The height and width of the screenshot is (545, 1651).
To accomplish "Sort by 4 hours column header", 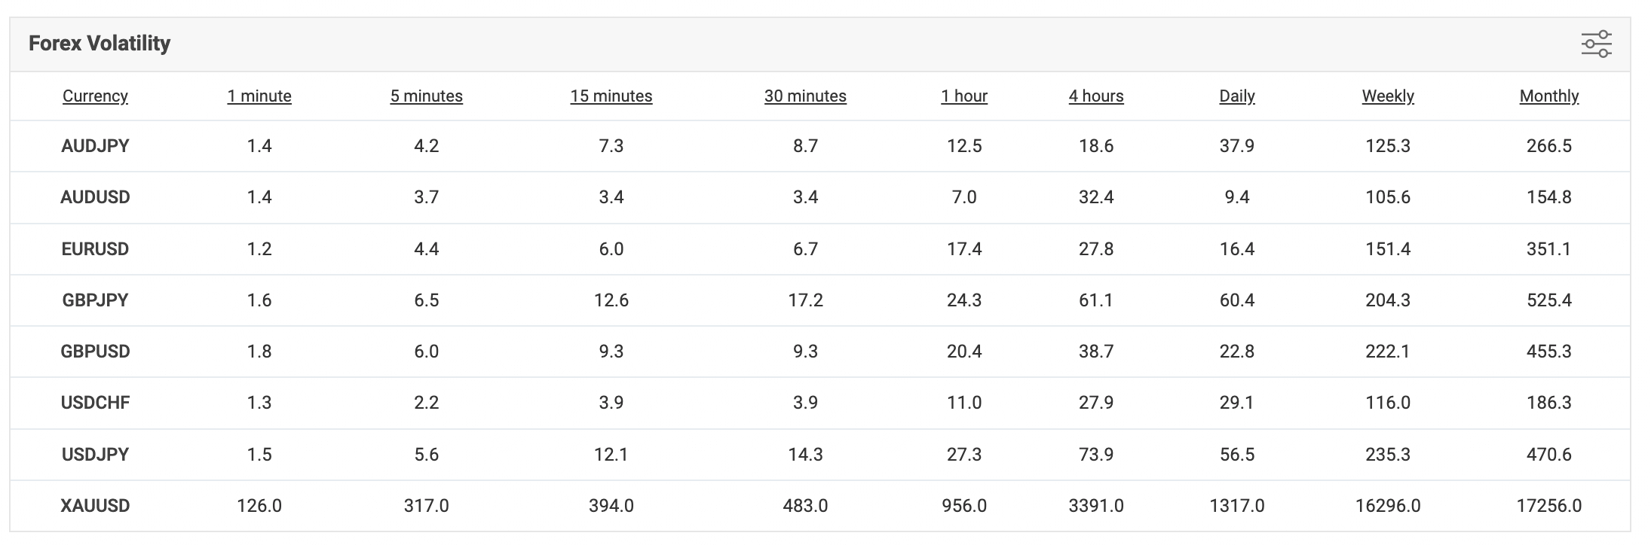I will (1095, 96).
